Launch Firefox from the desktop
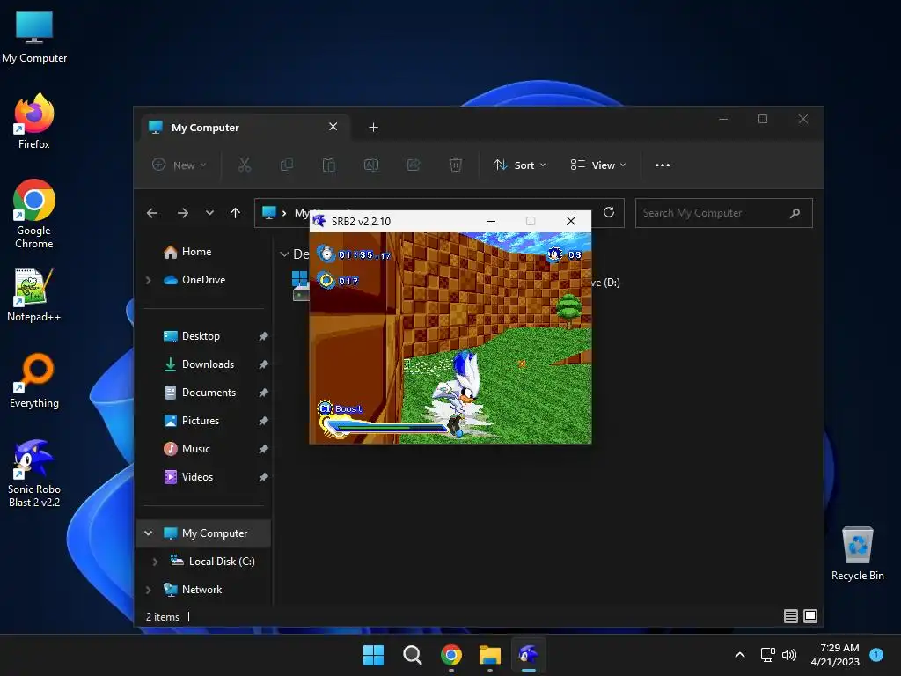The image size is (901, 676). (34, 121)
